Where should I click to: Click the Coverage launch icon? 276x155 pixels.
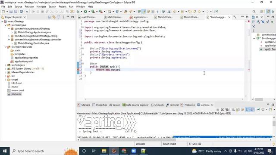(93, 12)
